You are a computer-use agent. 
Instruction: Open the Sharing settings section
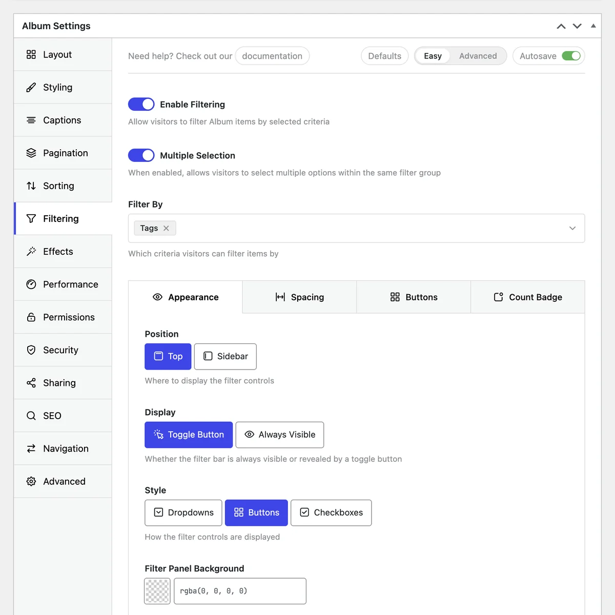pos(63,382)
